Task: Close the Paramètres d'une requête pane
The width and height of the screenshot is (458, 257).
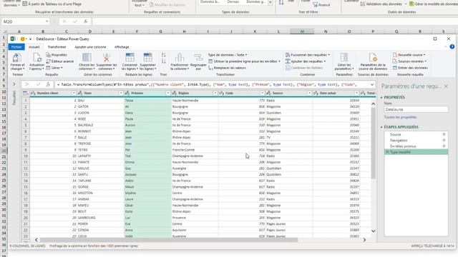Action: coord(446,86)
